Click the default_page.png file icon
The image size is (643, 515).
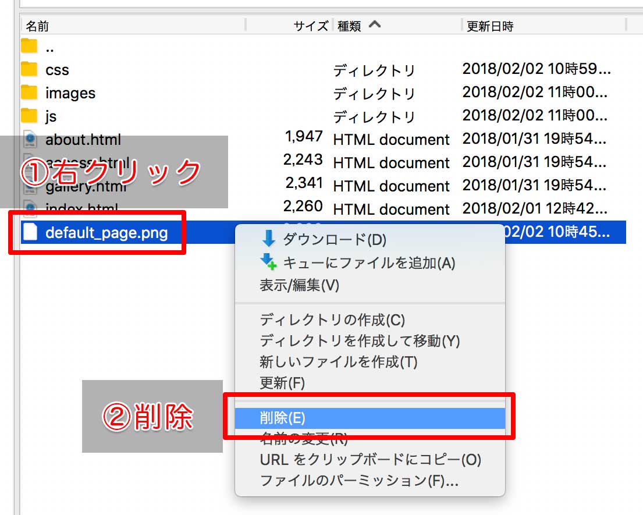click(30, 232)
